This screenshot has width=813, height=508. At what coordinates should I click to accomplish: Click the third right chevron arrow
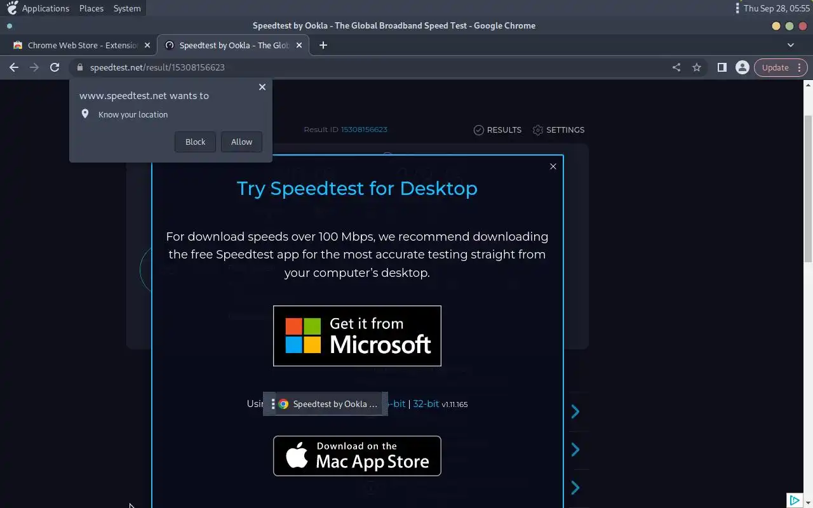point(575,488)
